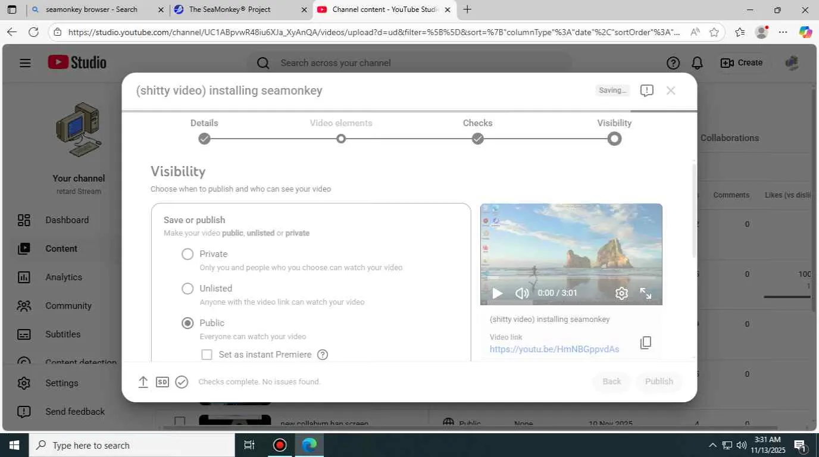Click the SD processing status icon
This screenshot has width=819, height=457.
pyautogui.click(x=162, y=382)
